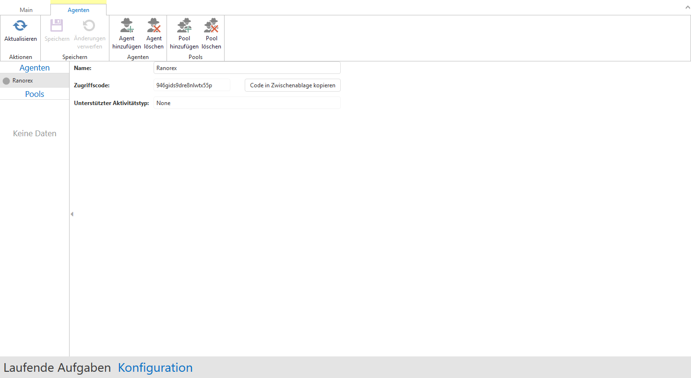This screenshot has width=691, height=378.
Task: Delete agent with Agent löschen icon
Action: pos(154,26)
